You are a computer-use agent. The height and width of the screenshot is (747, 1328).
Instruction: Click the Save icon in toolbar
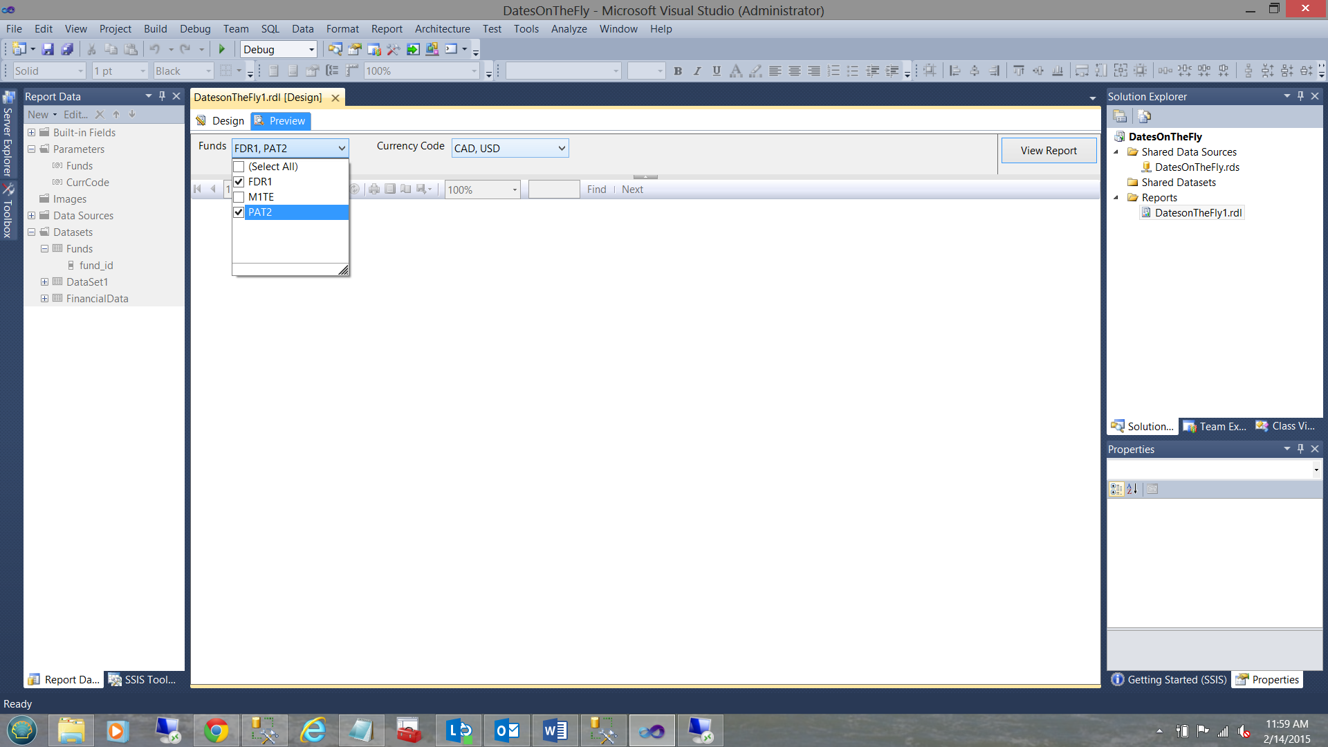[x=48, y=49]
